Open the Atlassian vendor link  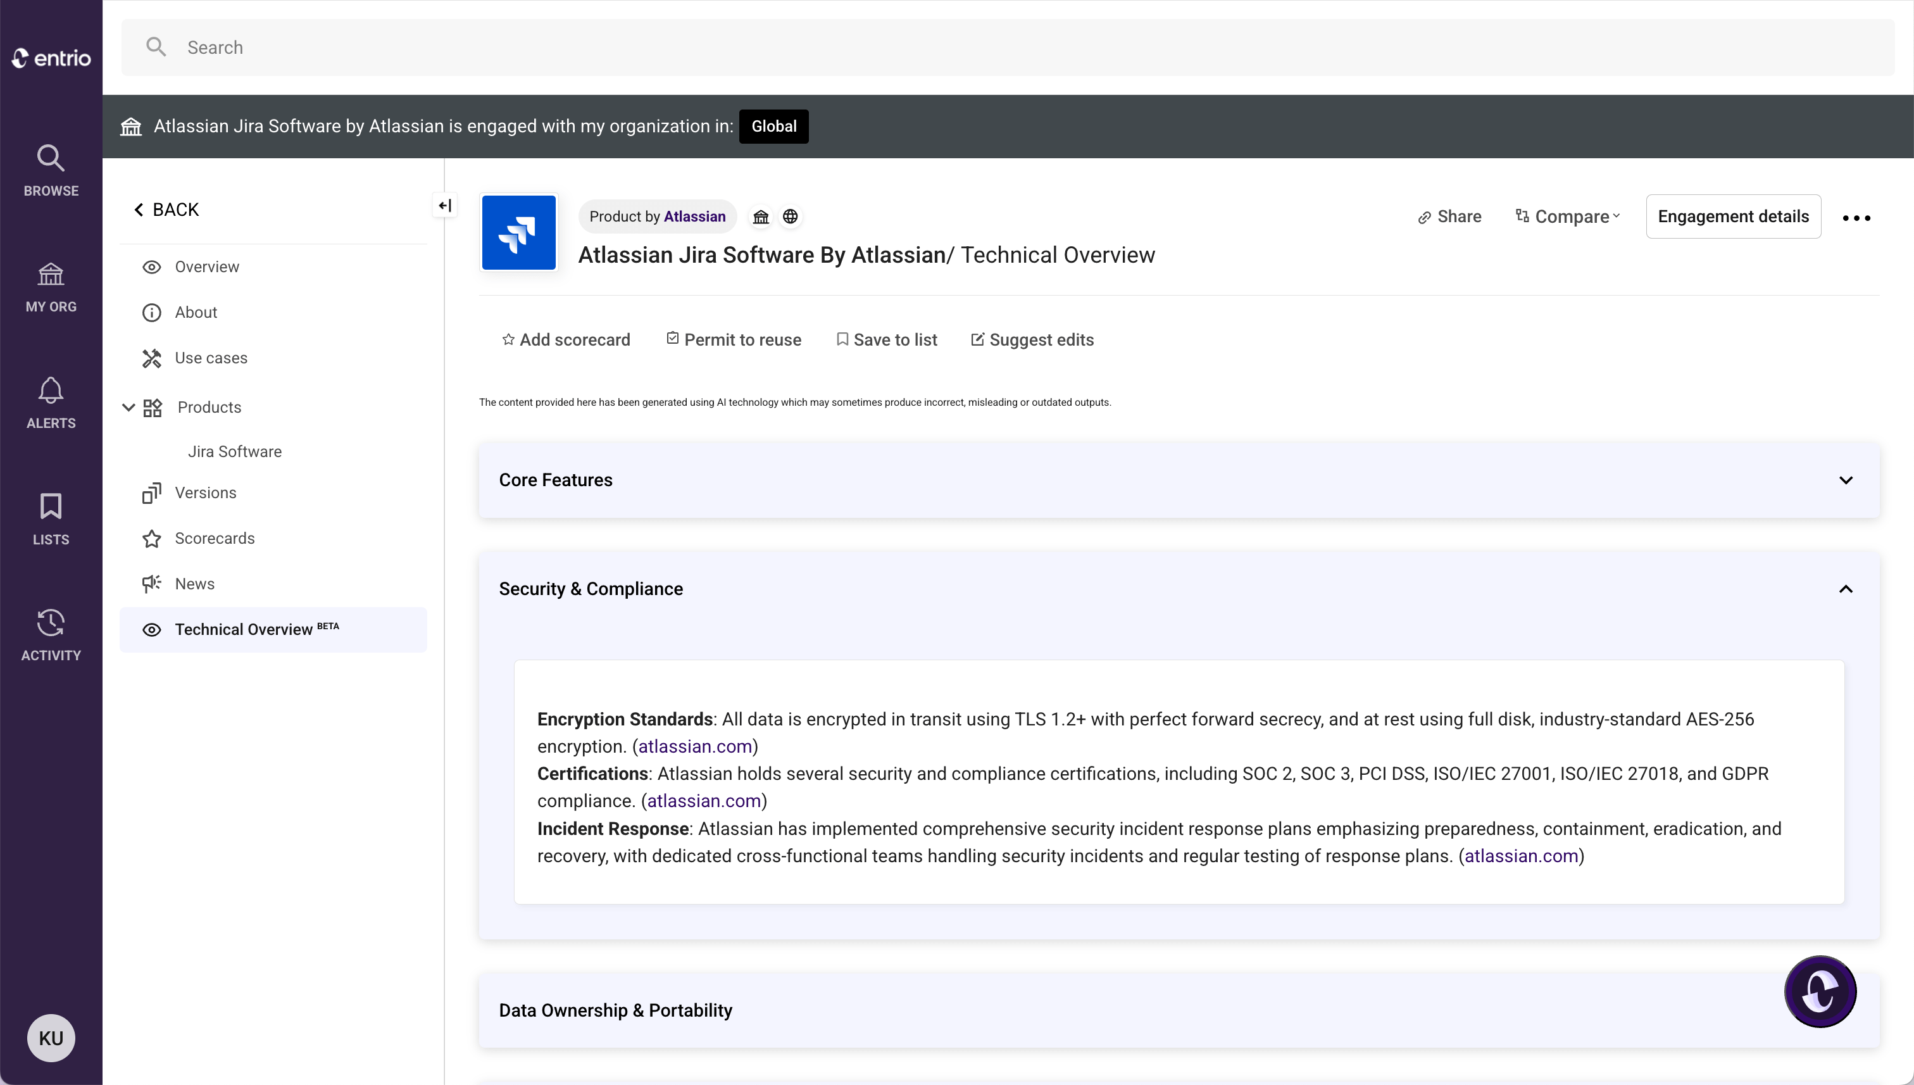click(x=694, y=216)
